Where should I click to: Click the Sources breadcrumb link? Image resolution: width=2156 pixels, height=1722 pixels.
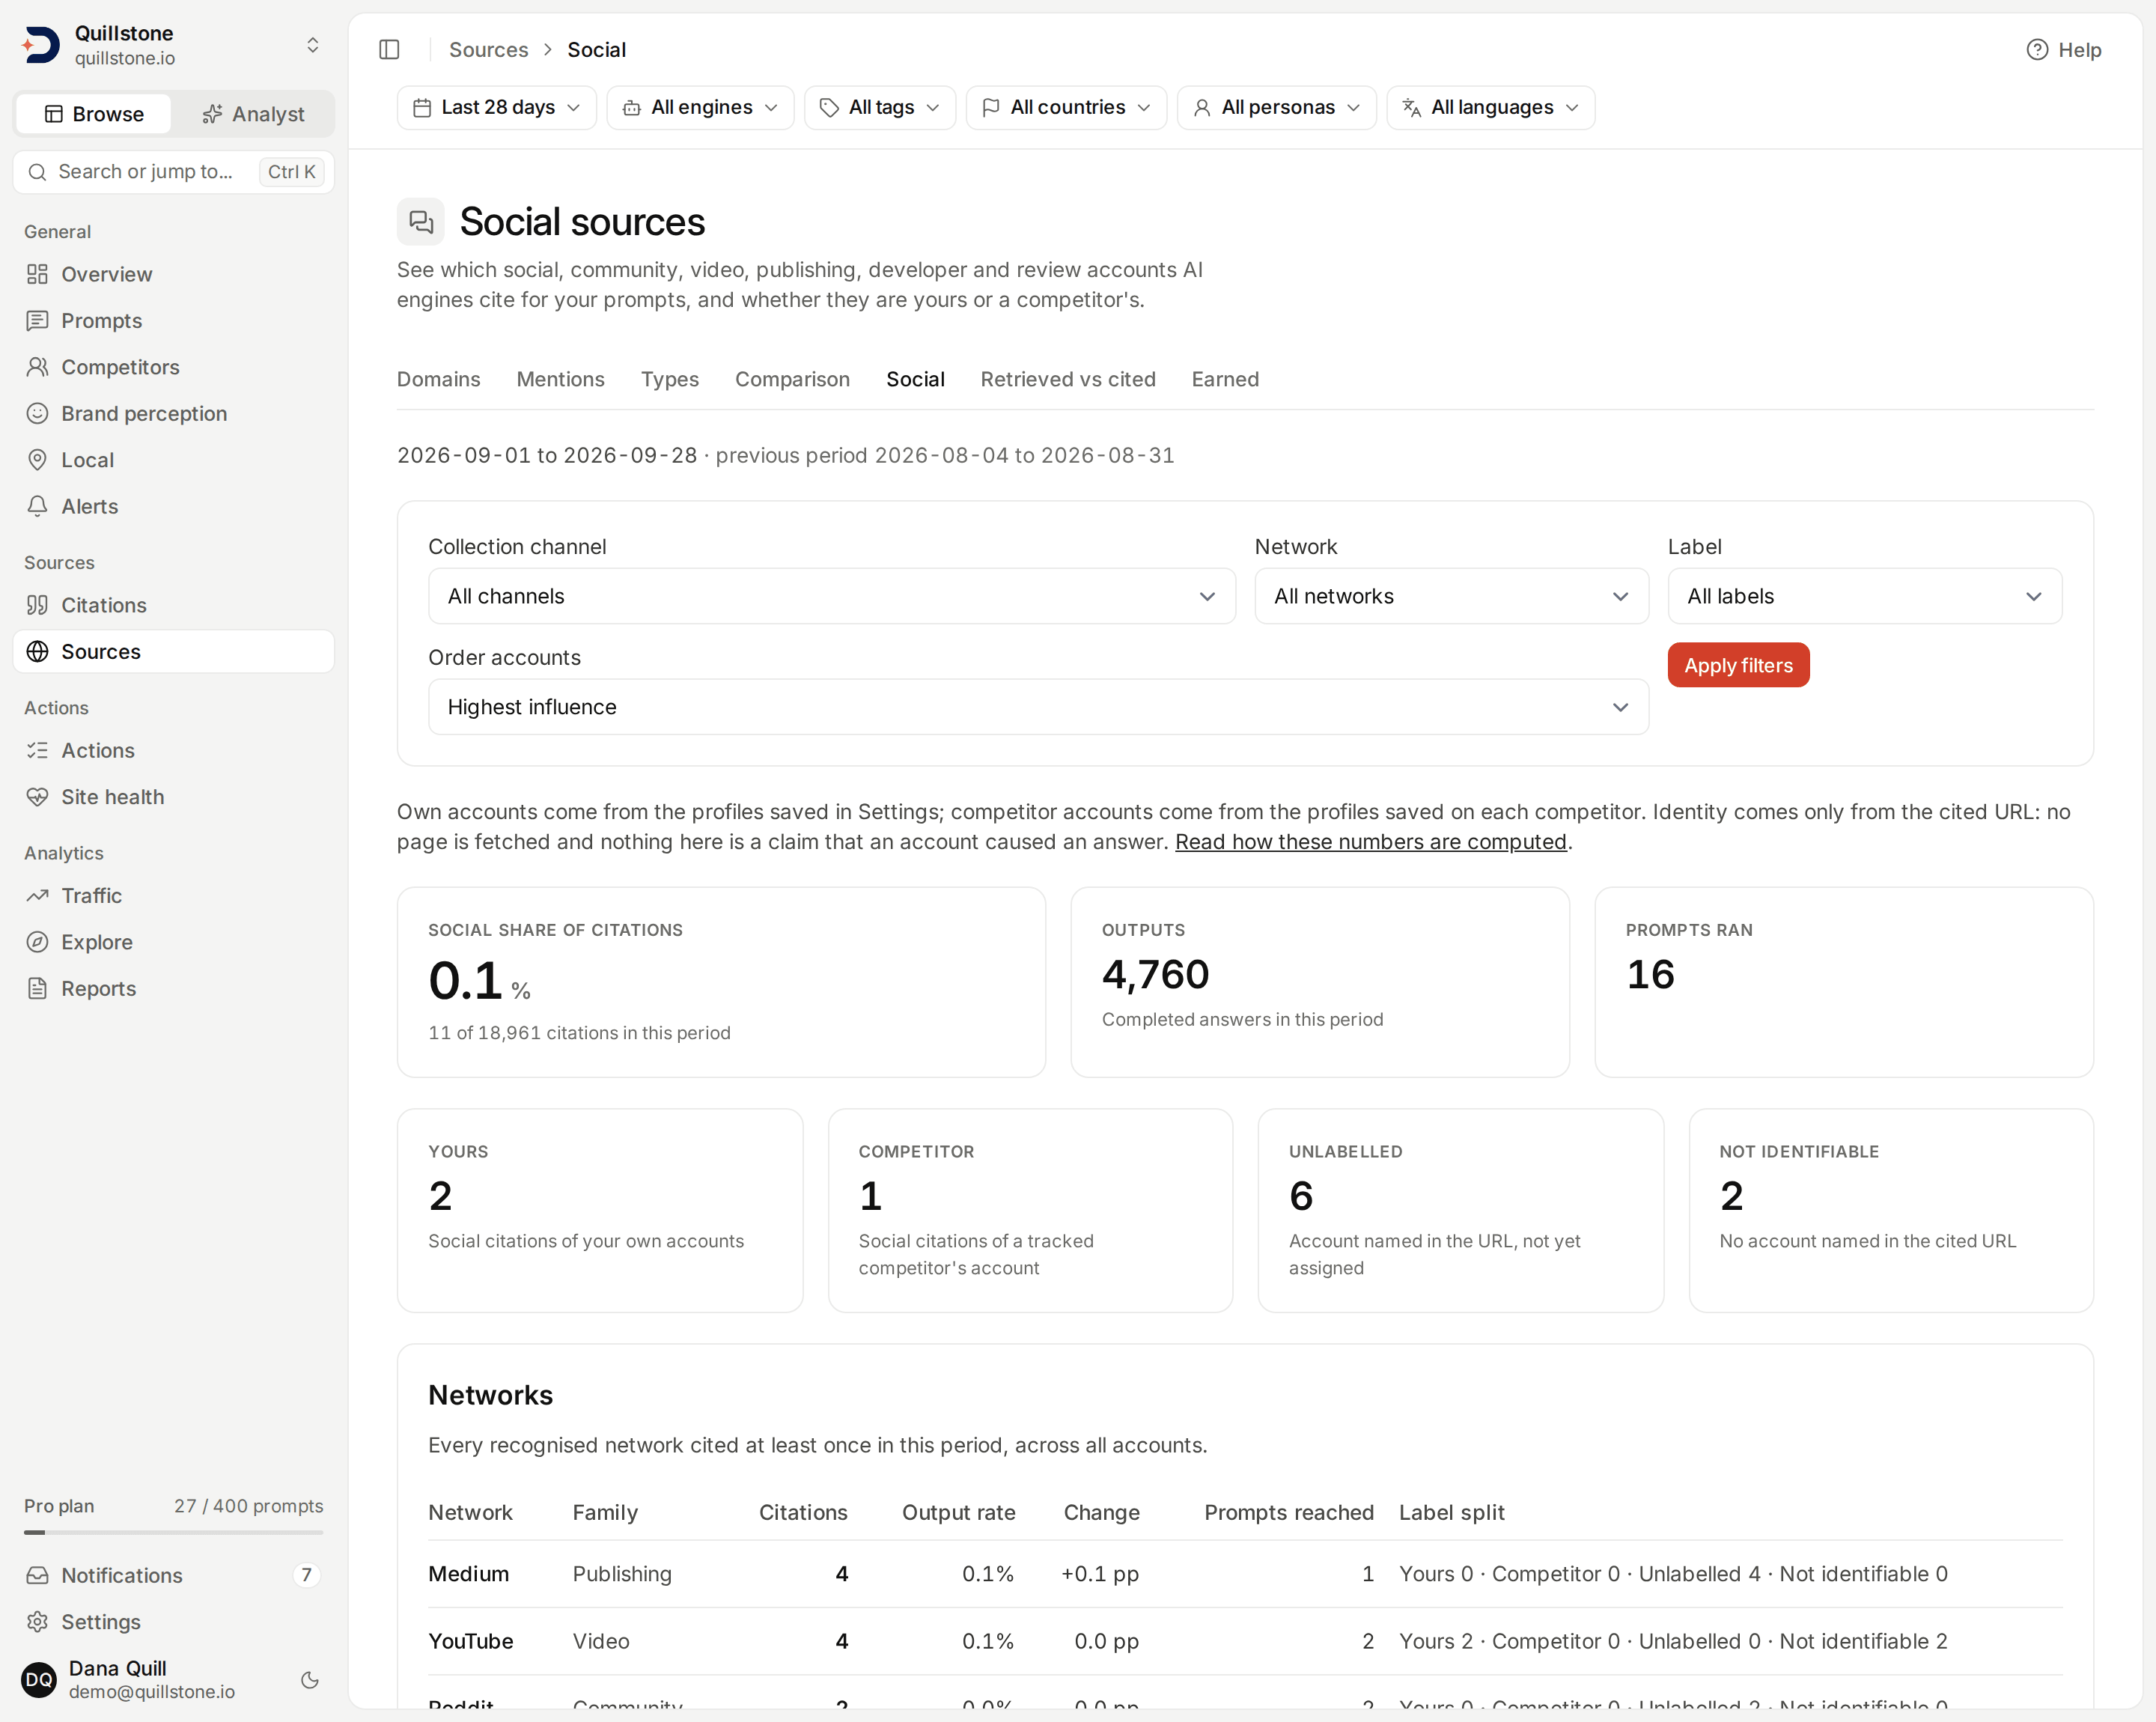[488, 50]
